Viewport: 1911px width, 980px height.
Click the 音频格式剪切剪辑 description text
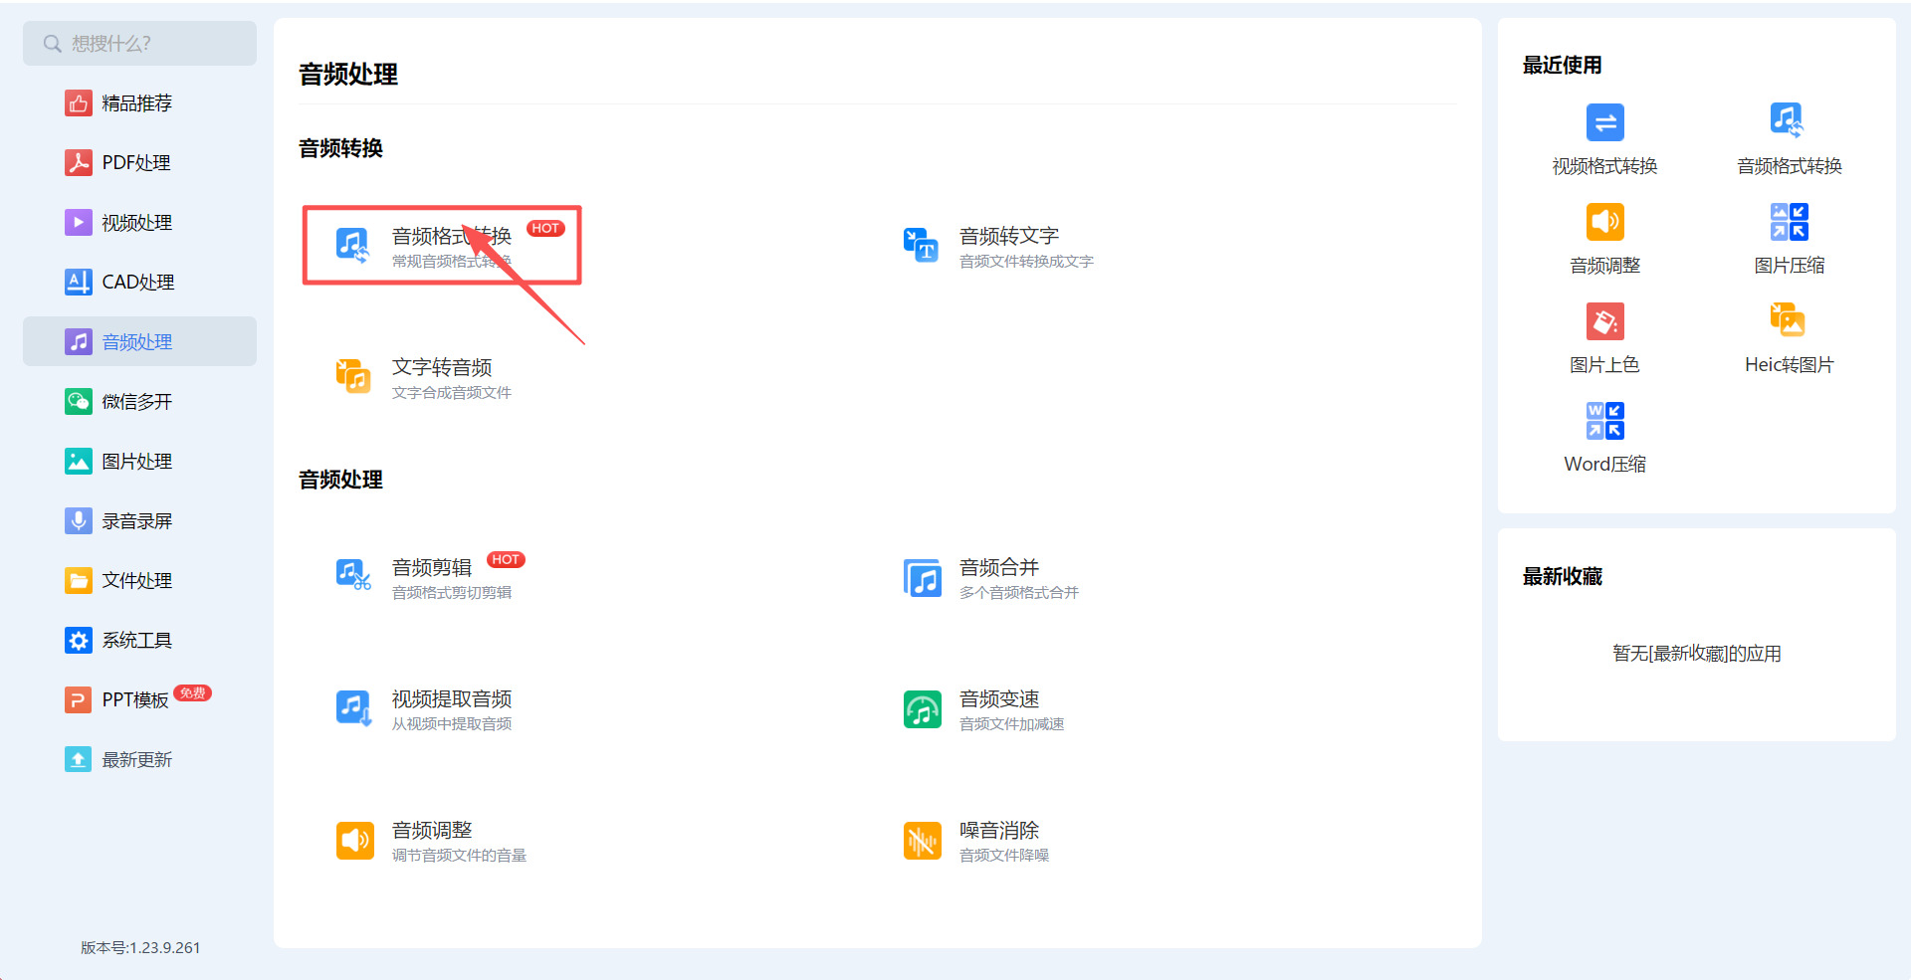pos(452,593)
